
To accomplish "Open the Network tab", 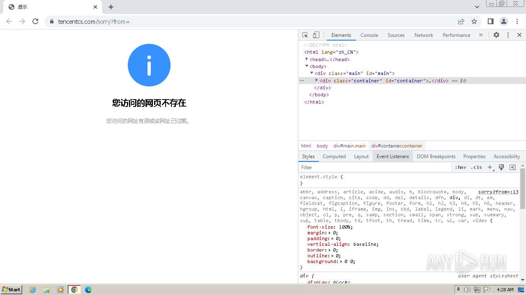I will click(424, 35).
